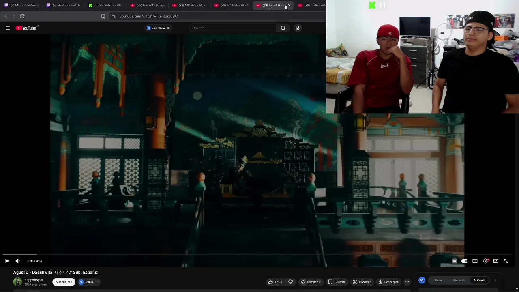Collapse the vidIQ panel with the chevron
Image resolution: width=519 pixels, height=292 pixels.
coord(495,280)
